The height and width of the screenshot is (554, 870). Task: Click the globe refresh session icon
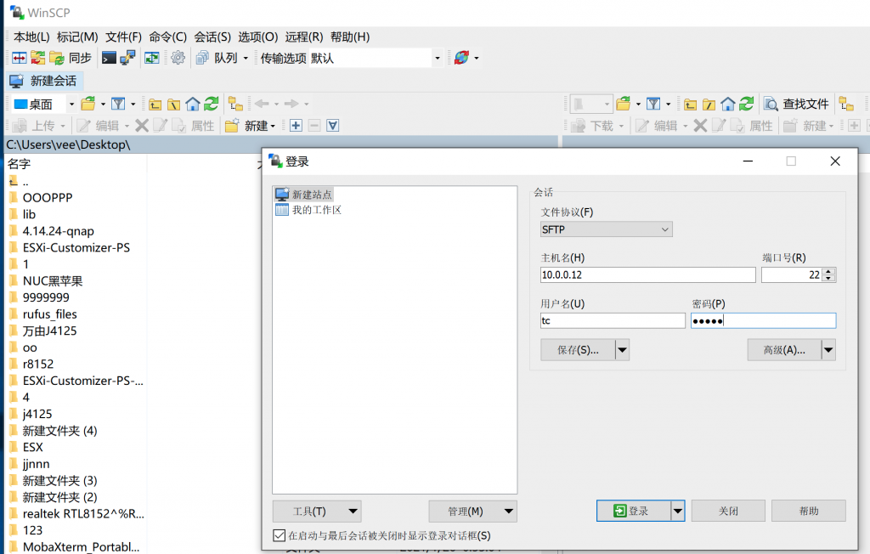pos(461,58)
